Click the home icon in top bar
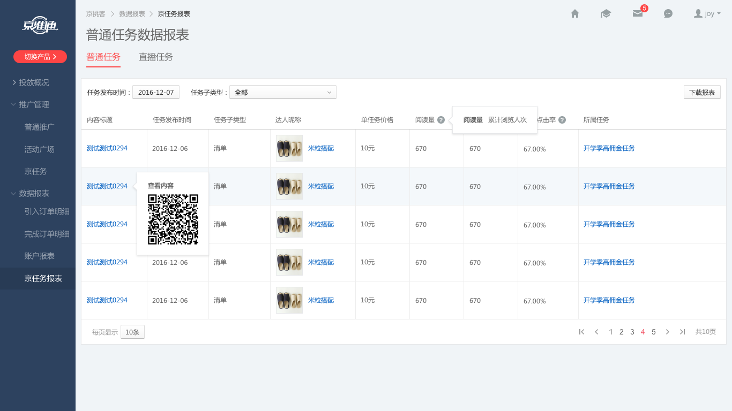Viewport: 732px width, 411px height. (575, 14)
